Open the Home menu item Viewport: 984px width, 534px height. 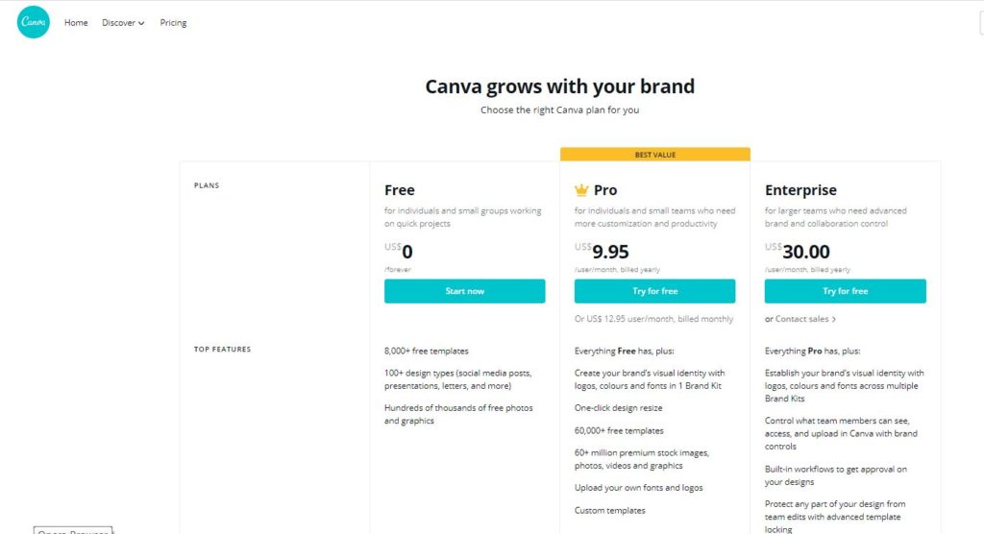coord(76,23)
